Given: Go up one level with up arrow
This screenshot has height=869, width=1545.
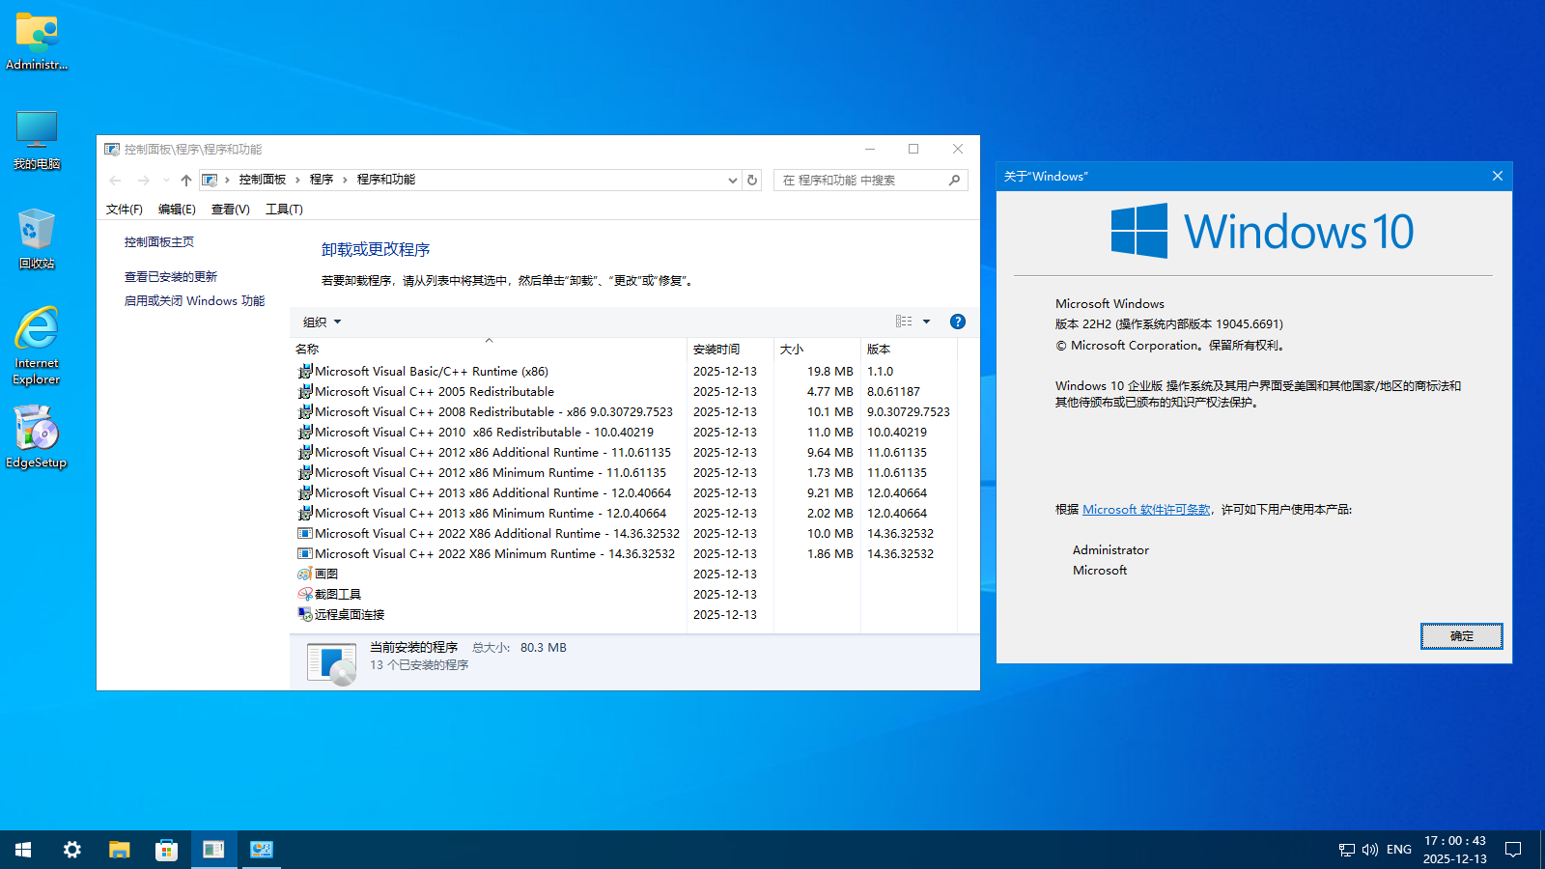Looking at the screenshot, I should [186, 181].
